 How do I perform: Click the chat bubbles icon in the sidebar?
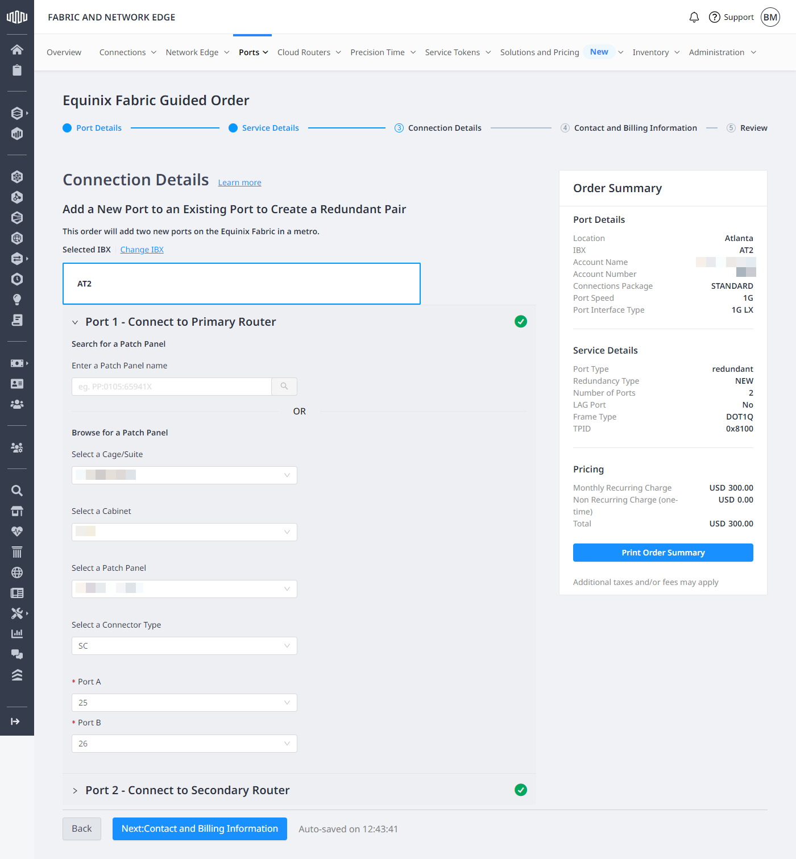click(x=17, y=654)
